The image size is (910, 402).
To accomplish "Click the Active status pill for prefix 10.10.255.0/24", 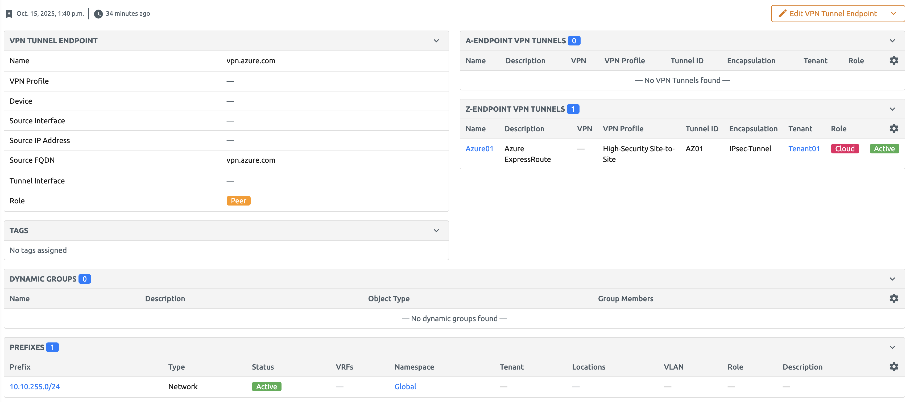I will (x=266, y=386).
